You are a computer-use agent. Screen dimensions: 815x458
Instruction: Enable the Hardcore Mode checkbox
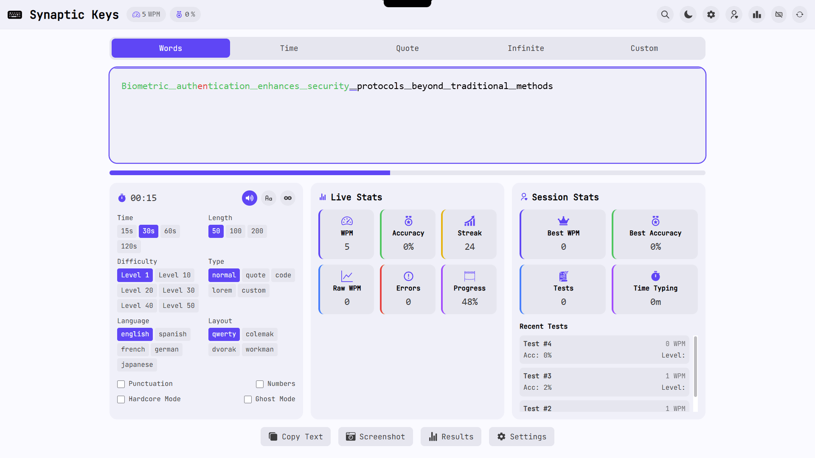pos(121,399)
